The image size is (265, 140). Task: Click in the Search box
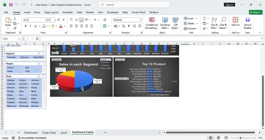click(x=134, y=5)
